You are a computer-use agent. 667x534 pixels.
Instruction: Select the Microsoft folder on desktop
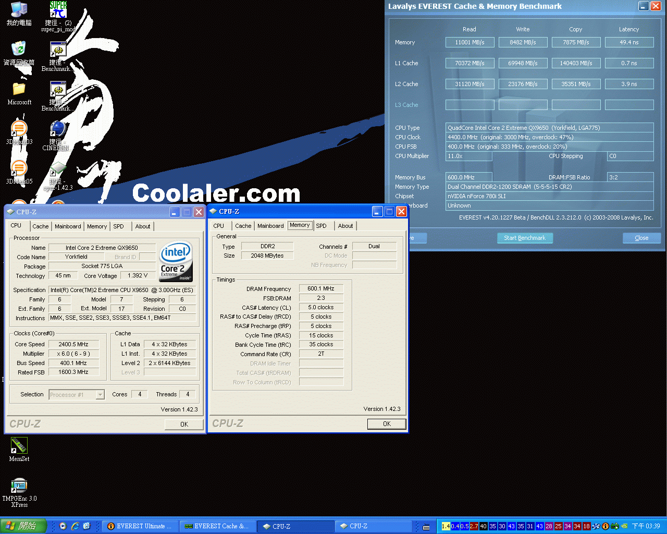point(19,93)
